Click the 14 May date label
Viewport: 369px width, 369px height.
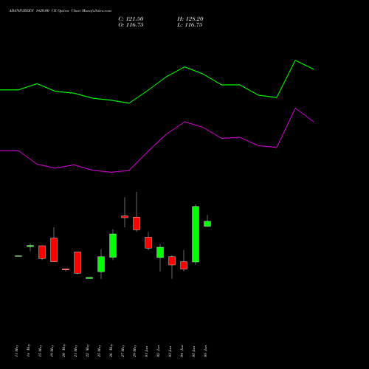click(x=28, y=351)
